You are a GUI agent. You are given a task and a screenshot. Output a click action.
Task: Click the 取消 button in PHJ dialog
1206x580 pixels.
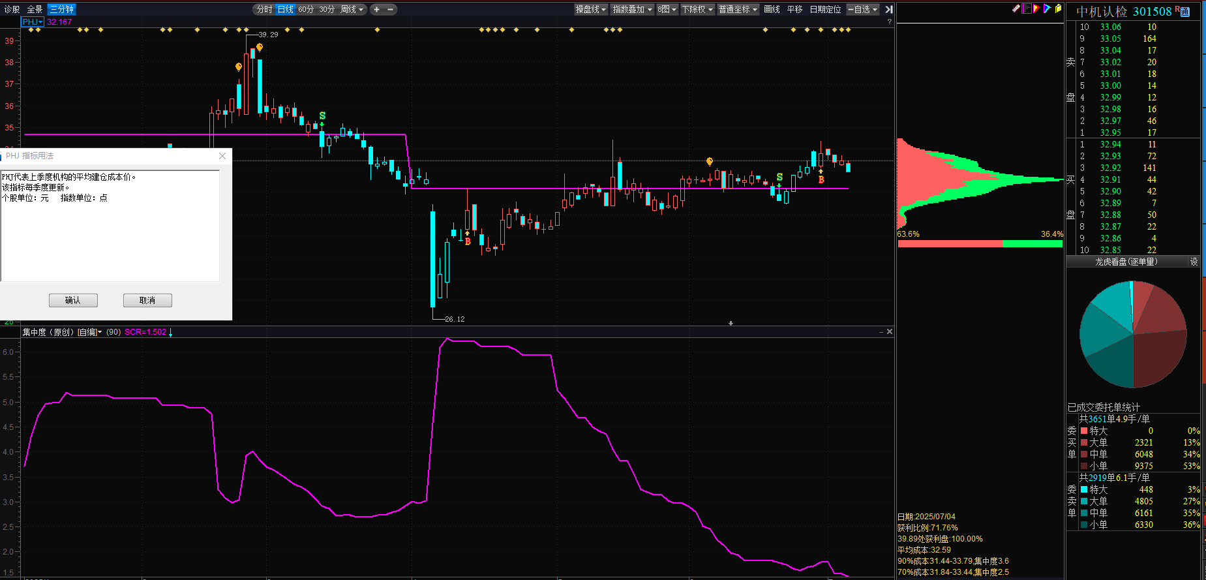point(147,300)
